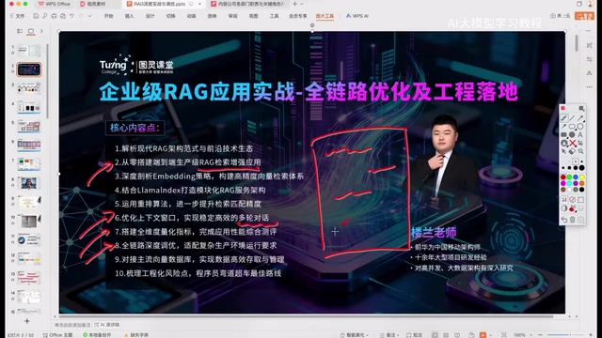Open the 设计 ribbon tab
This screenshot has width=602, height=338.
150,16
